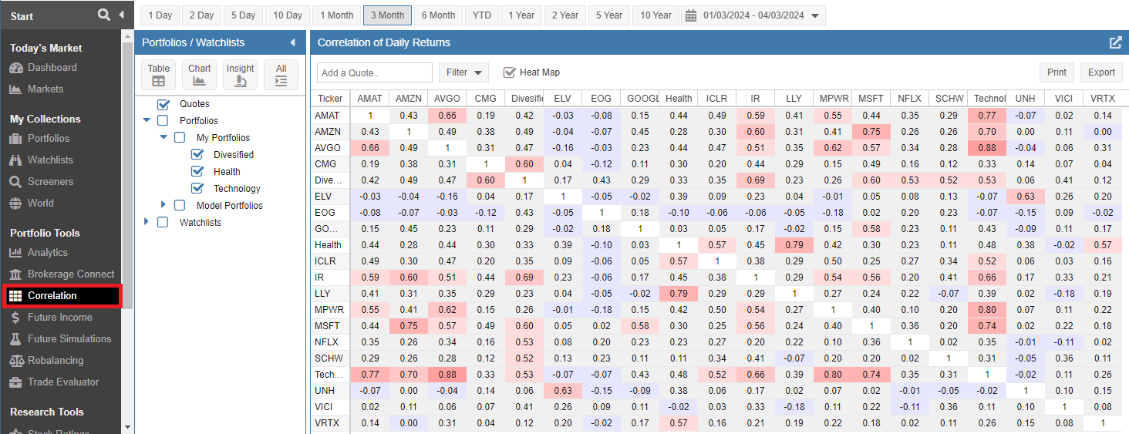Open World in the sidebar

41,204
